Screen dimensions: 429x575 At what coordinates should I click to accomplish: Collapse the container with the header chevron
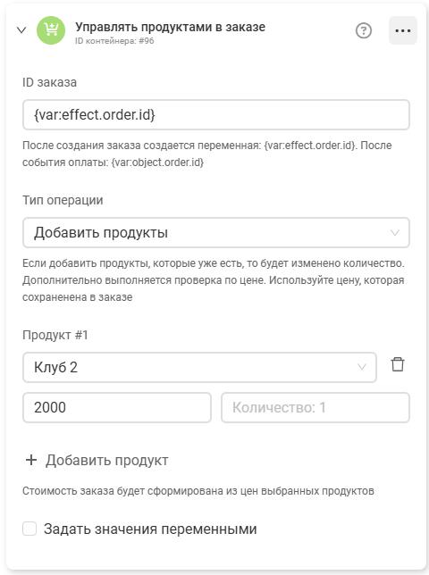tap(21, 30)
